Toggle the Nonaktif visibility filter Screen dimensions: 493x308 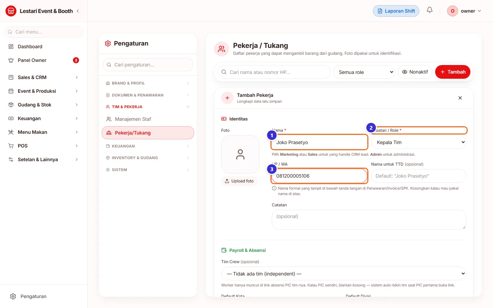coord(415,72)
